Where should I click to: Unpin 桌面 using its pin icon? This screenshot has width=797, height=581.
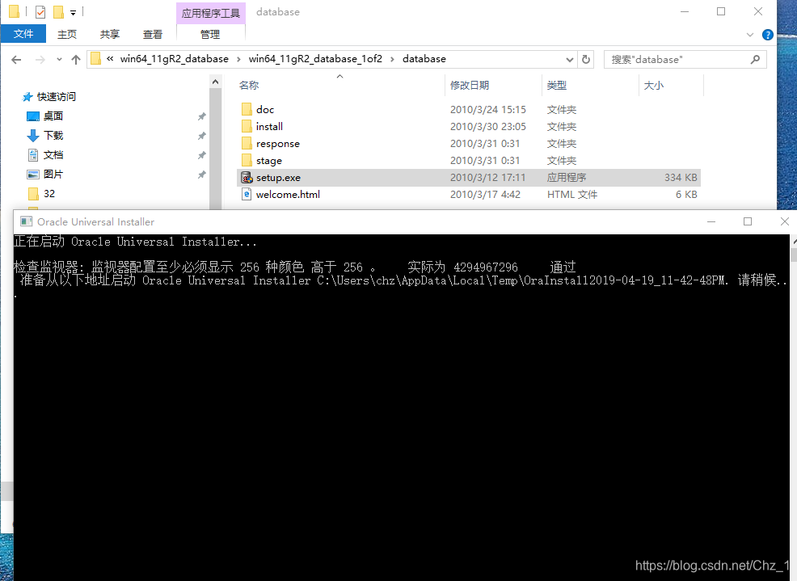[202, 116]
